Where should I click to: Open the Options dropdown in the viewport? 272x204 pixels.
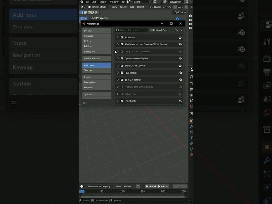point(180,12)
